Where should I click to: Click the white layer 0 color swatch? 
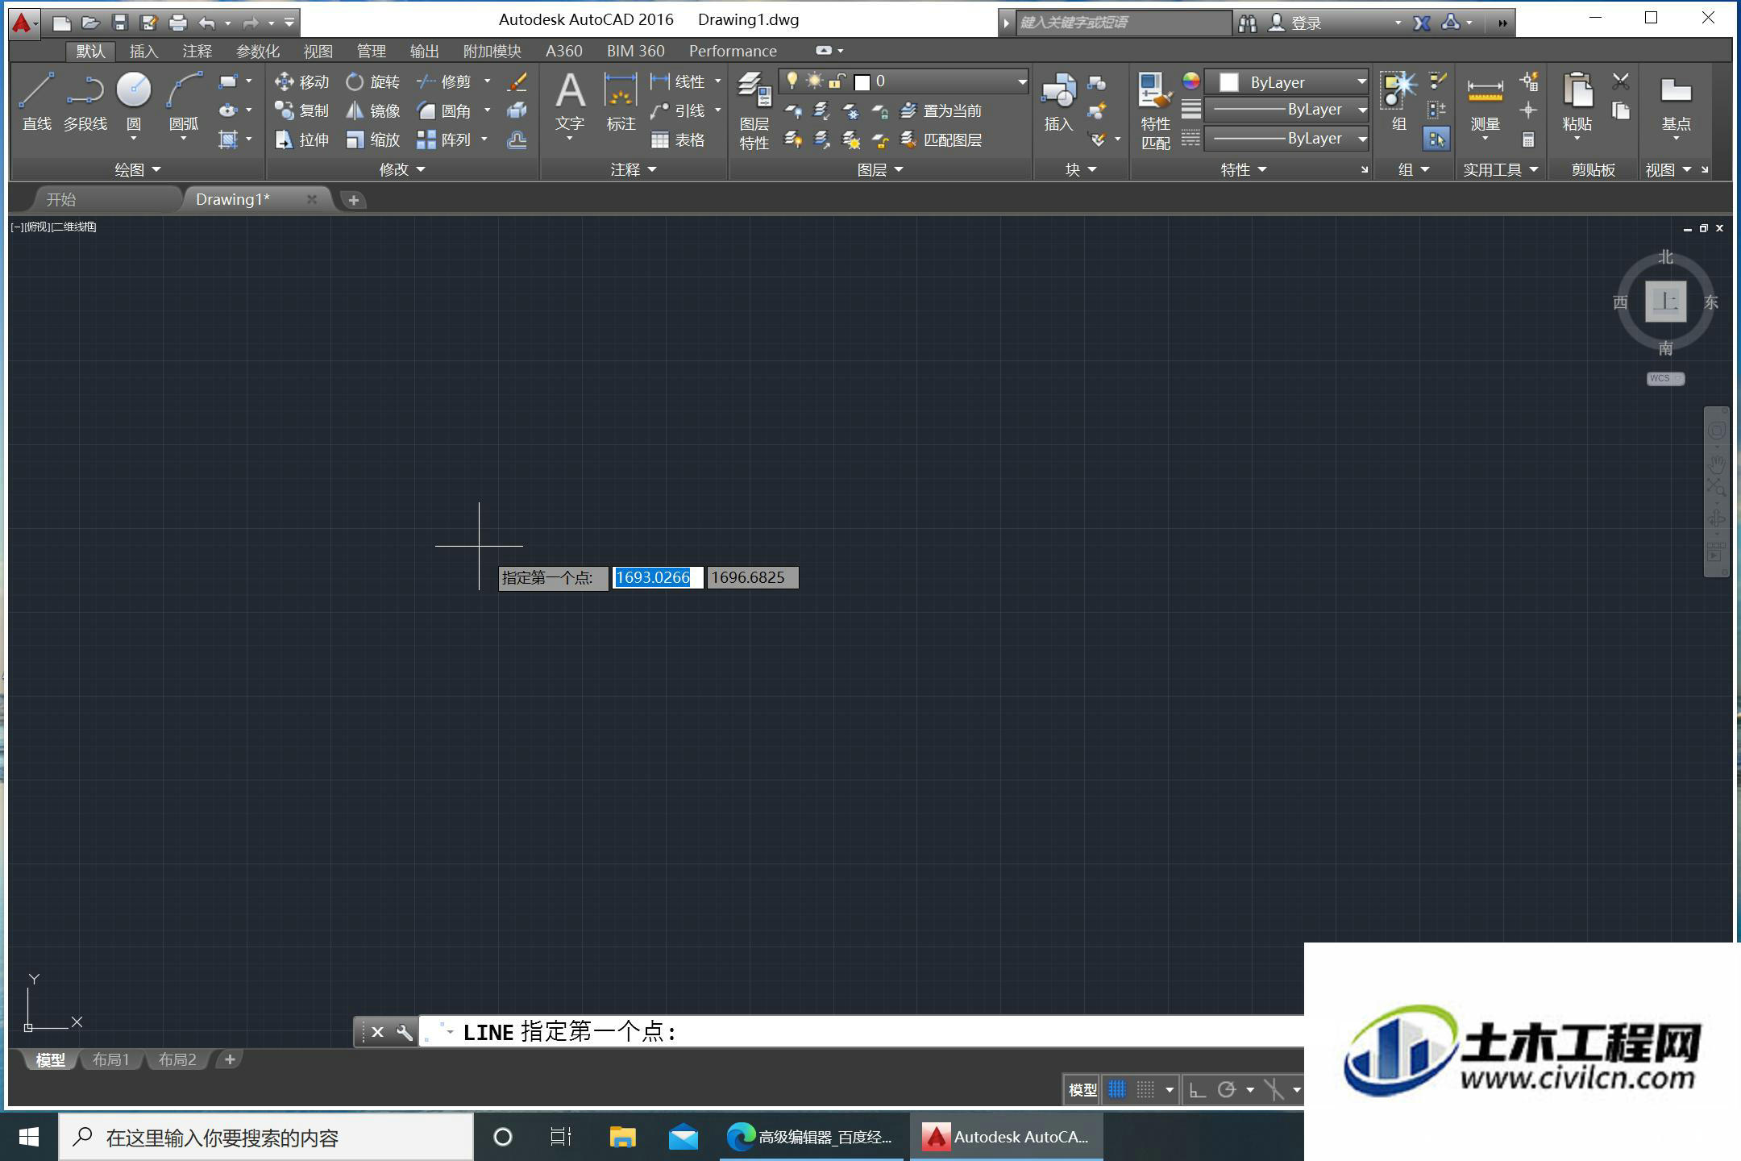pyautogui.click(x=862, y=81)
